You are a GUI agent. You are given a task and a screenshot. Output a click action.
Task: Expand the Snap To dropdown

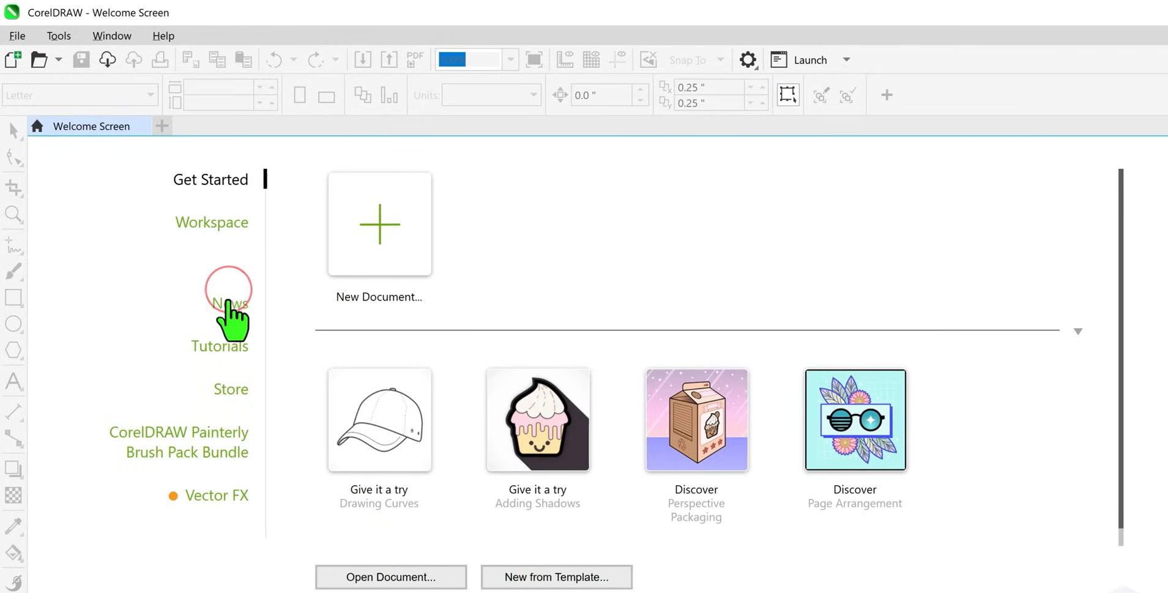(721, 59)
